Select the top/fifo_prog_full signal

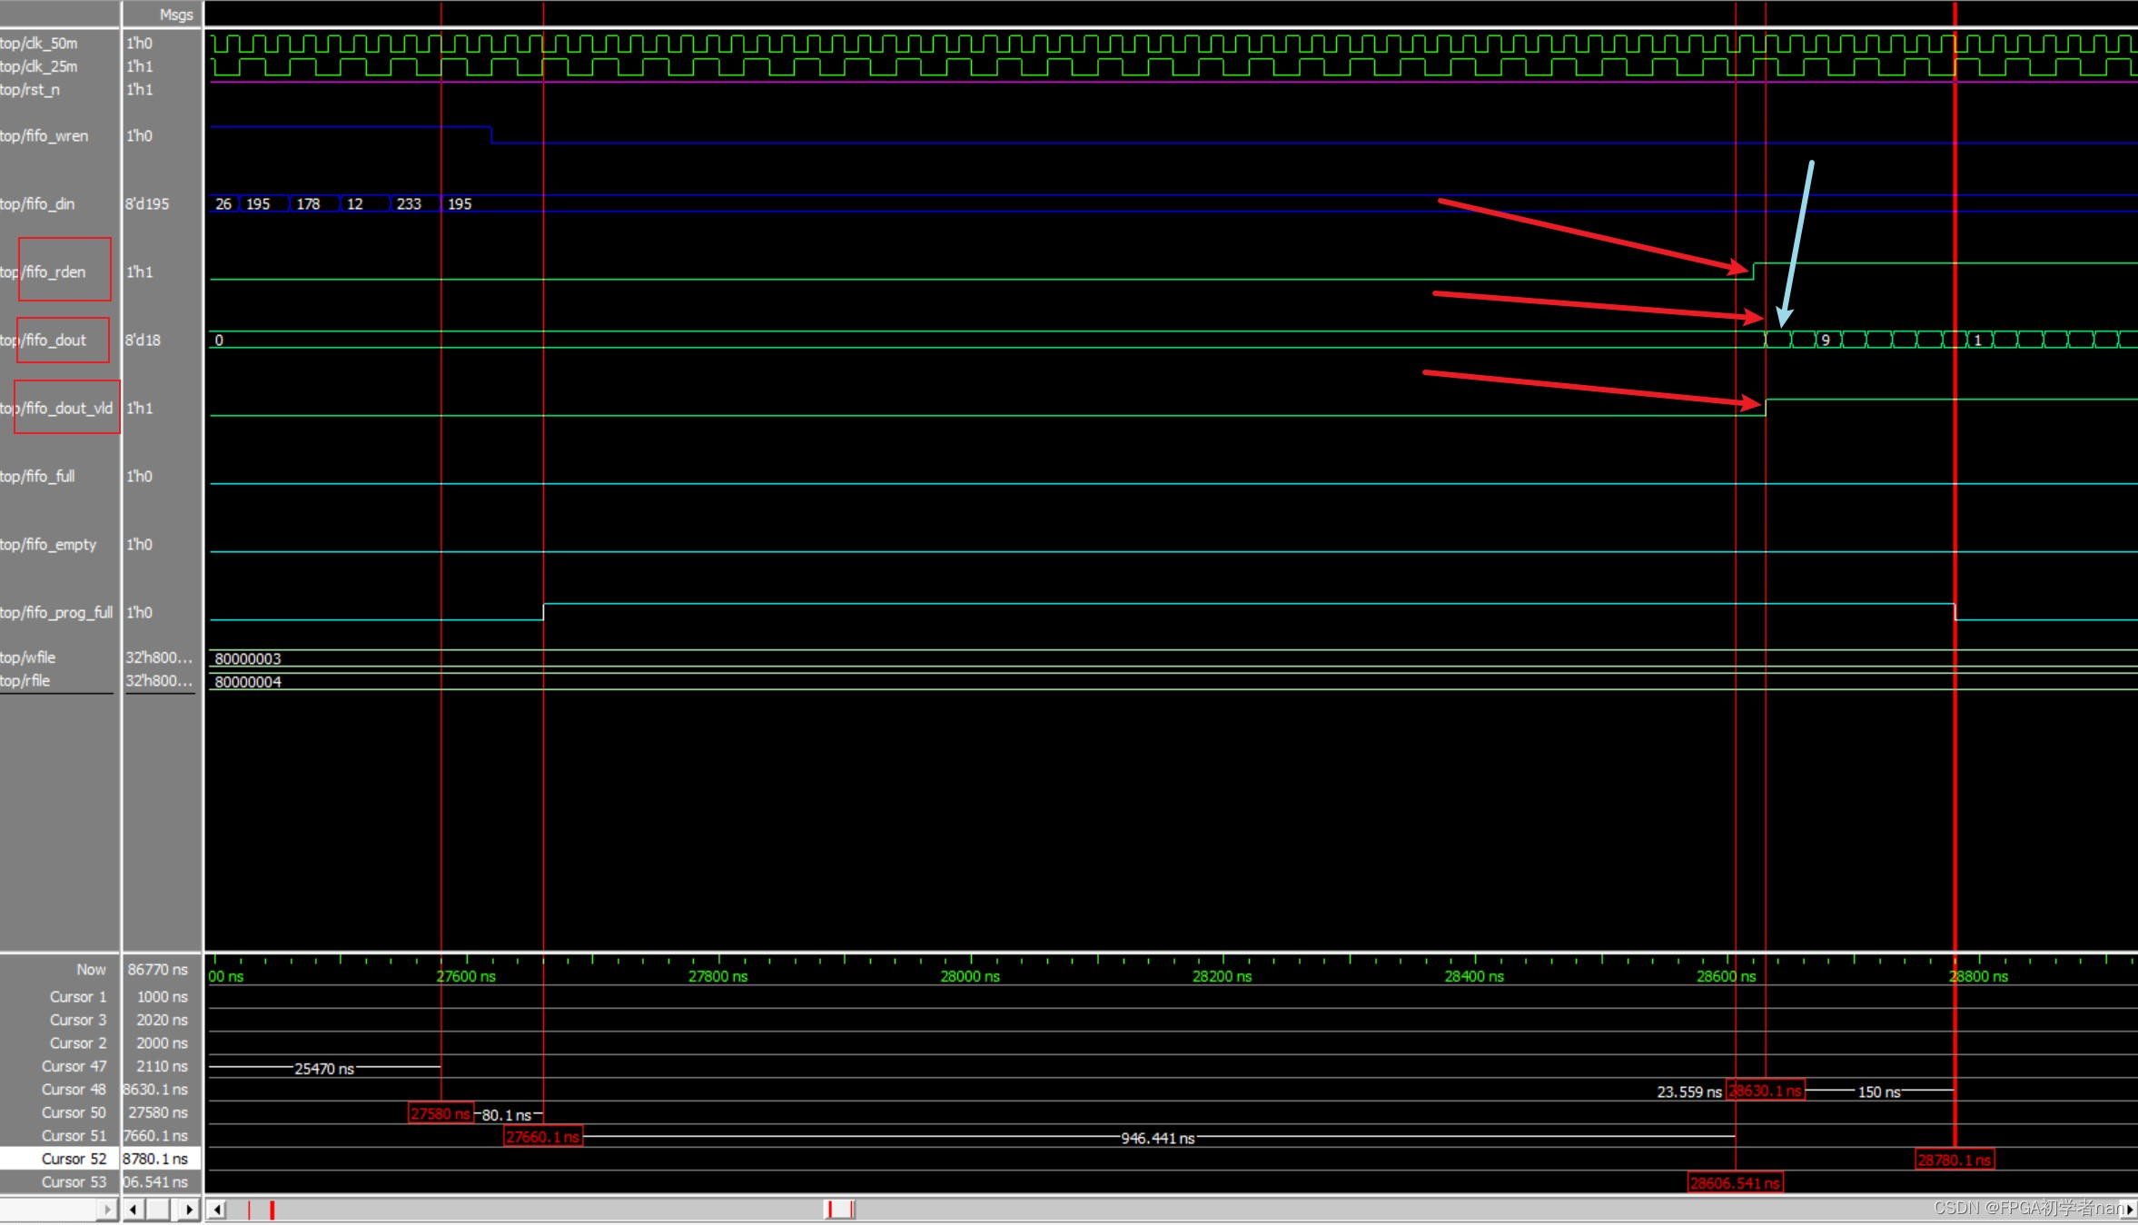point(56,612)
